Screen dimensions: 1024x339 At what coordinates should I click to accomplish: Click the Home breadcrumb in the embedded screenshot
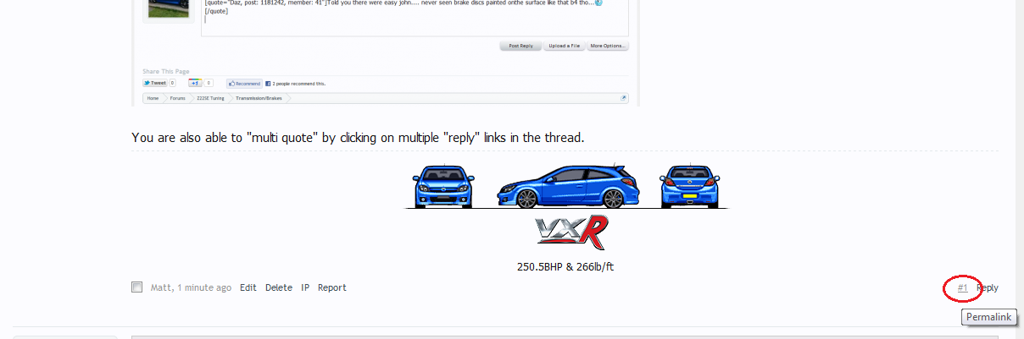click(x=153, y=98)
